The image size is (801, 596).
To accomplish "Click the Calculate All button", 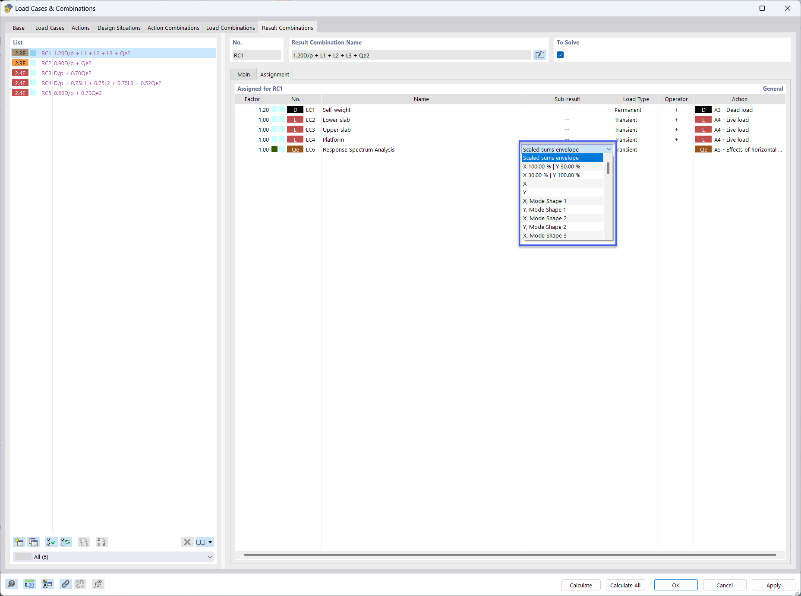I will coord(625,585).
